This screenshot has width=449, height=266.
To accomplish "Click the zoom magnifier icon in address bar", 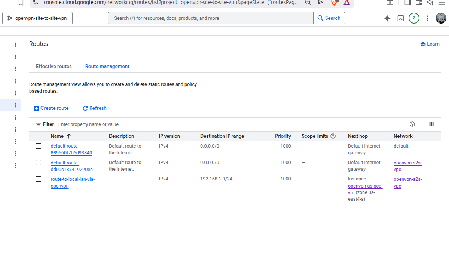I will pyautogui.click(x=308, y=2).
